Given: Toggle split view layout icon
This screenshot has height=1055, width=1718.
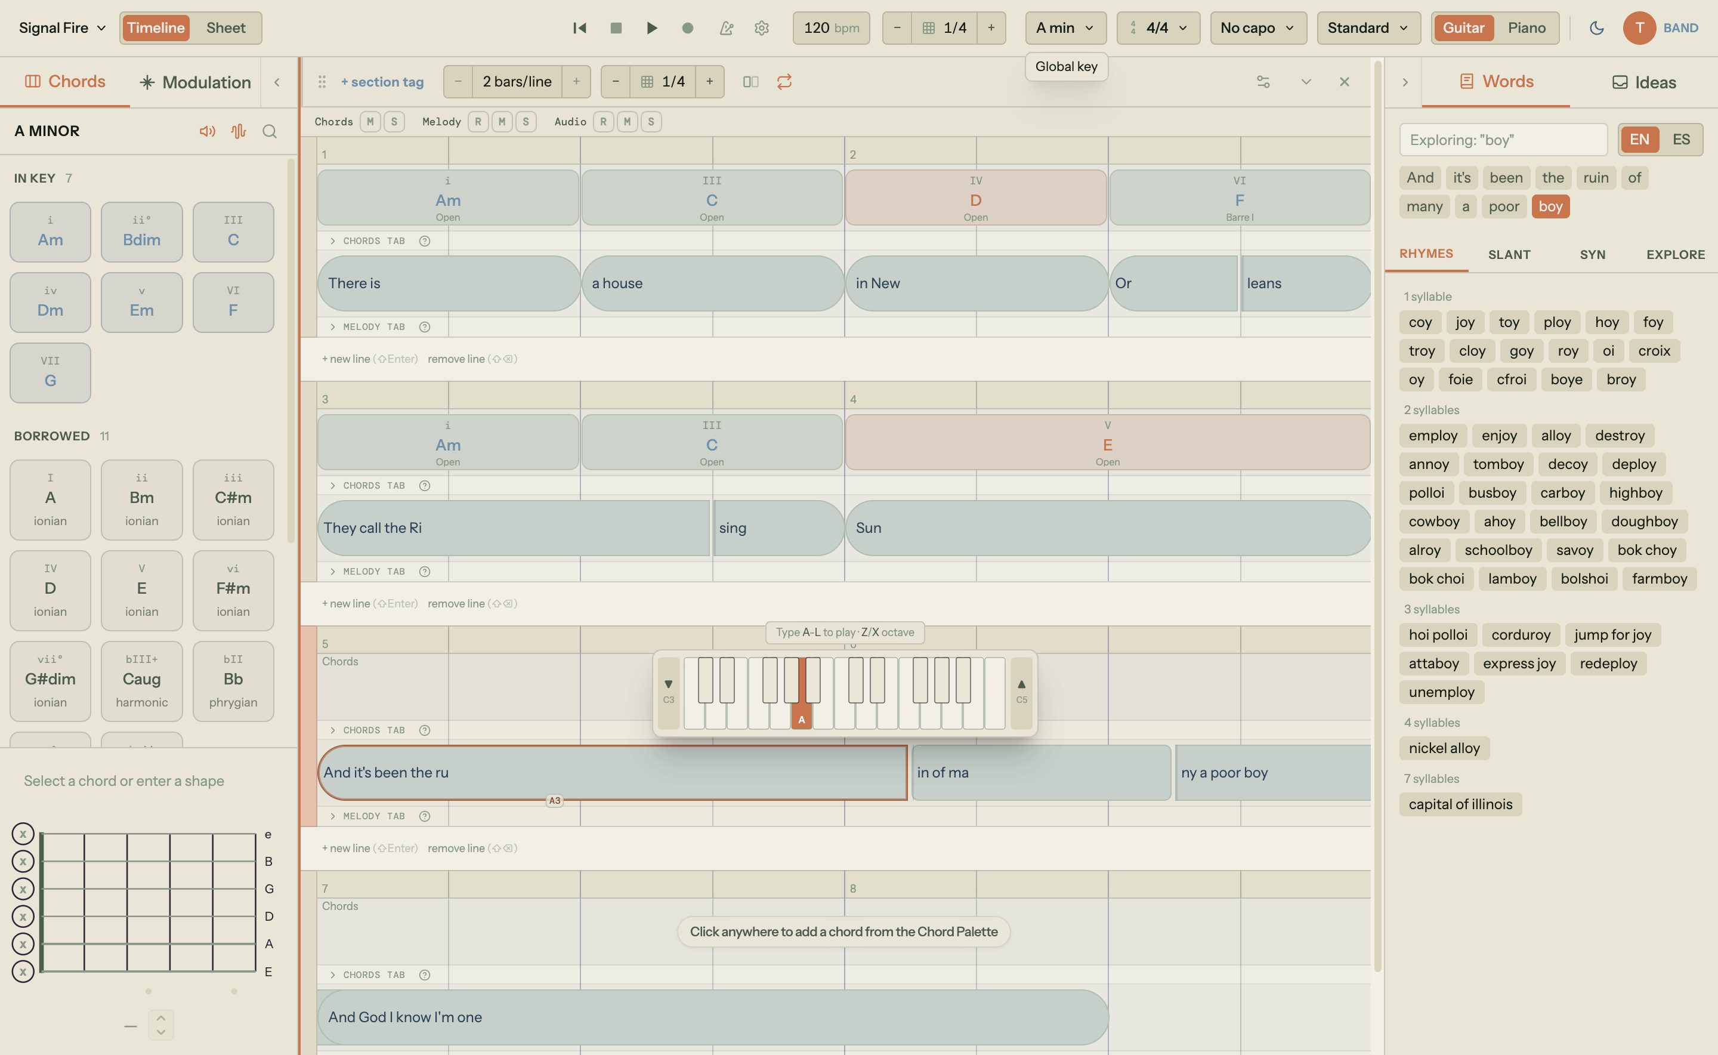Looking at the screenshot, I should [750, 82].
